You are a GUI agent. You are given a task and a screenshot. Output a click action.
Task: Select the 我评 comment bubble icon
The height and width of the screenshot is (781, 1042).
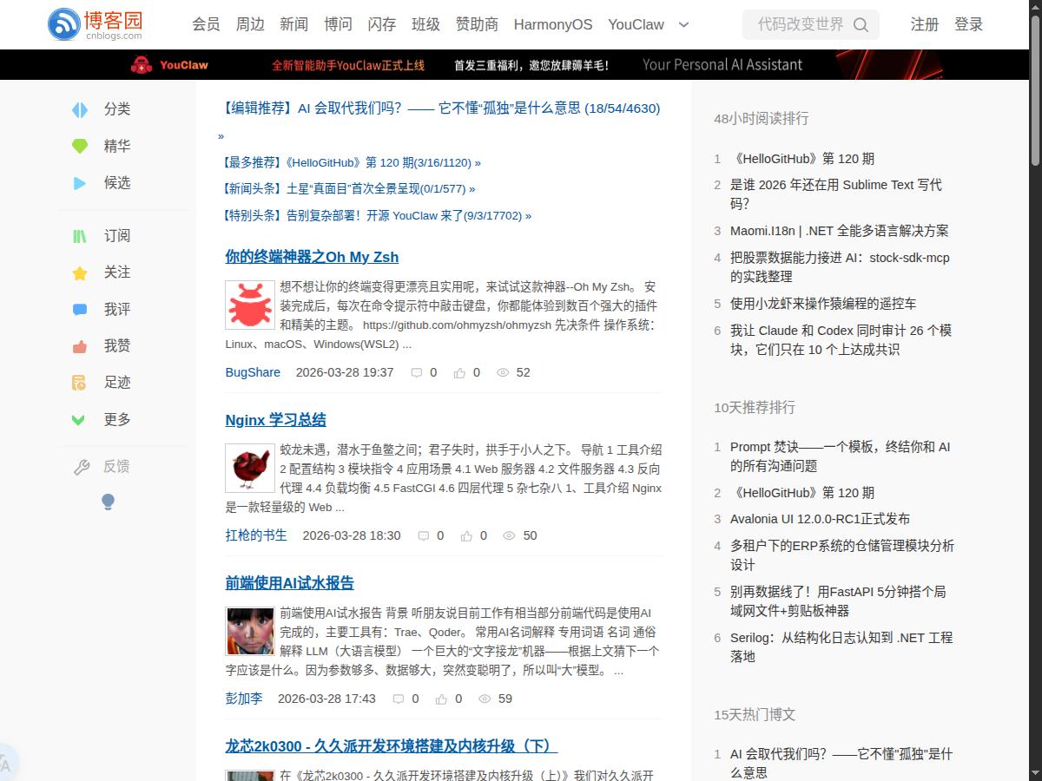[79, 309]
